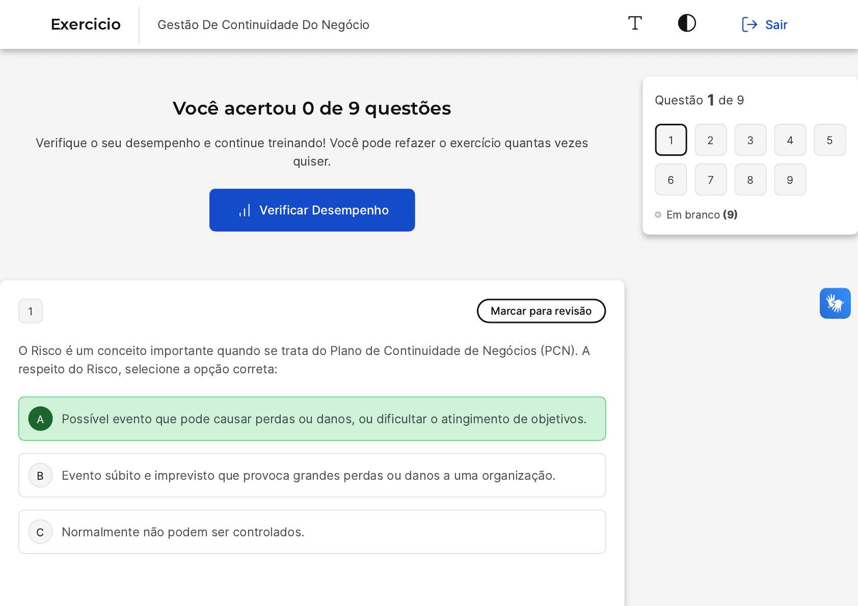Click Marcar para revisão button
Image resolution: width=858 pixels, height=606 pixels.
(541, 311)
